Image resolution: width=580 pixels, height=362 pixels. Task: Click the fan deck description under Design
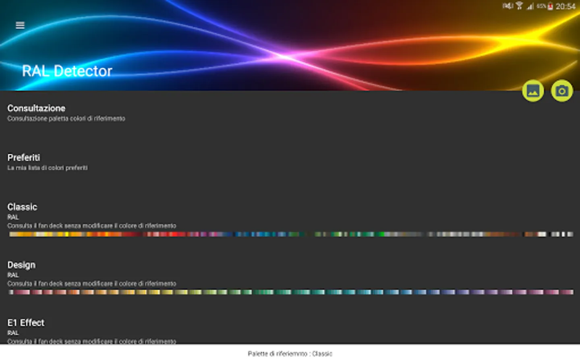point(91,284)
